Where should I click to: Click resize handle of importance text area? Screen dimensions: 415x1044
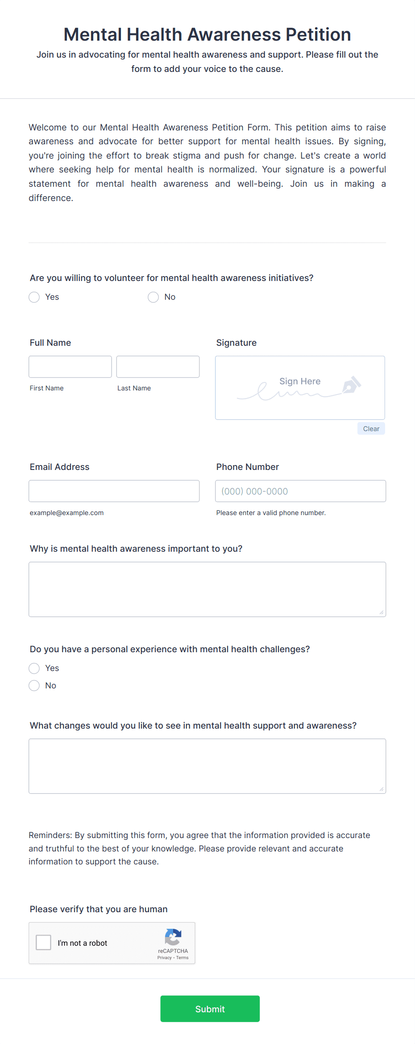pos(382,612)
